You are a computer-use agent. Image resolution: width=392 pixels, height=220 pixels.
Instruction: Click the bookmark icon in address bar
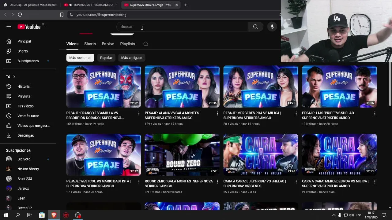[62, 15]
